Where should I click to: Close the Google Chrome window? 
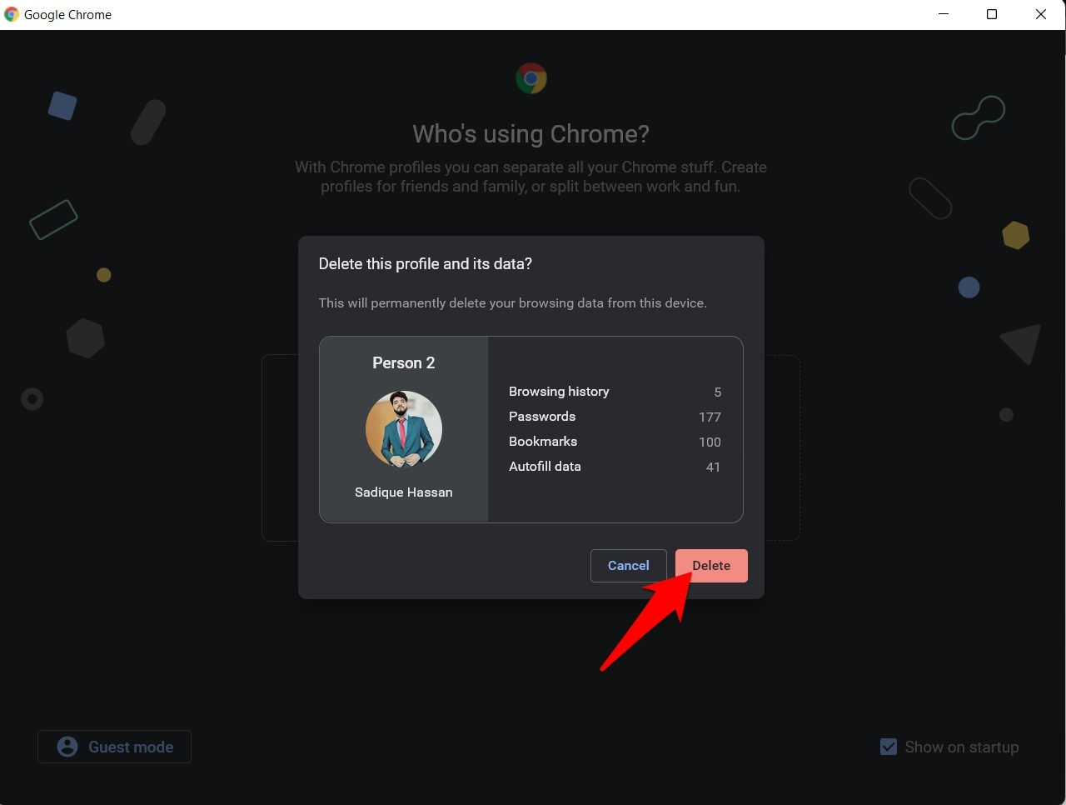[1041, 14]
